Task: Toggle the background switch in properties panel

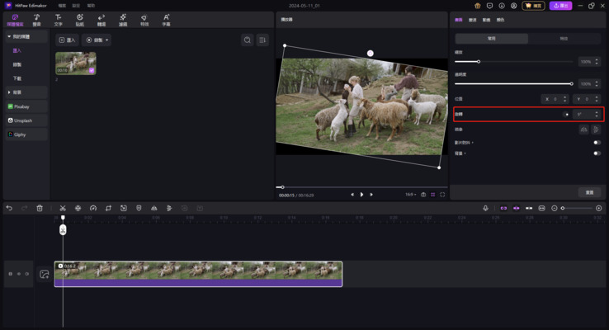Action: tap(596, 153)
